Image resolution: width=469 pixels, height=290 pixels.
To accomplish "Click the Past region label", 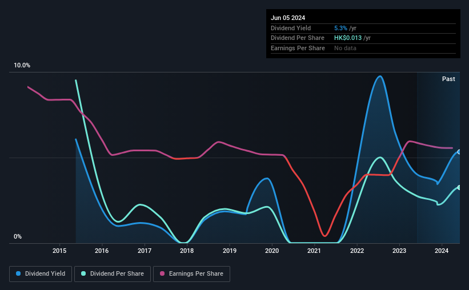I will [x=448, y=79].
